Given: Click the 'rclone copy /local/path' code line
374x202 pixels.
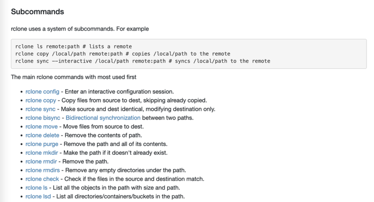Looking at the screenshot, I should tap(123, 54).
